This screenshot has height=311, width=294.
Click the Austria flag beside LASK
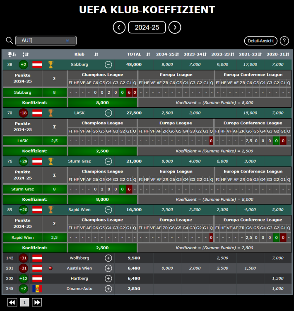tap(37, 113)
